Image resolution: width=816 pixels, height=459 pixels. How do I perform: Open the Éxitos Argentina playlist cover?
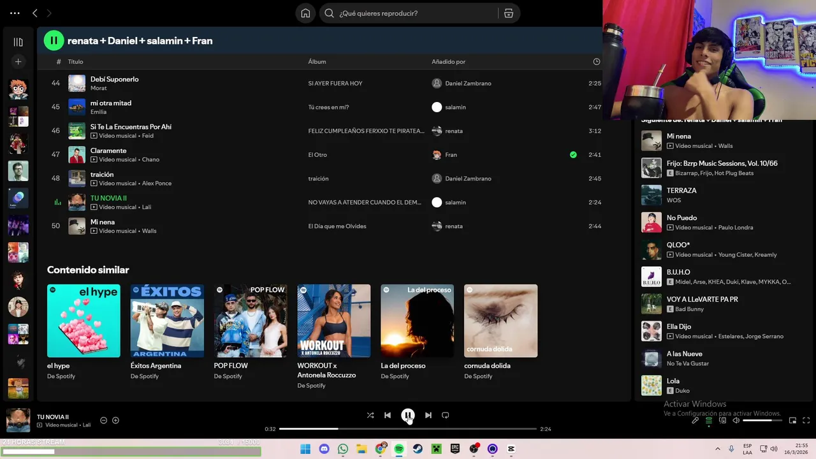coord(167,321)
